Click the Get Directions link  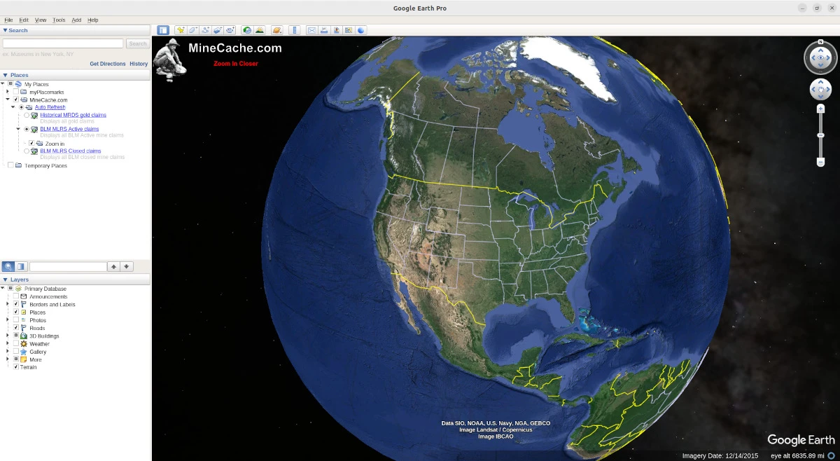[107, 64]
